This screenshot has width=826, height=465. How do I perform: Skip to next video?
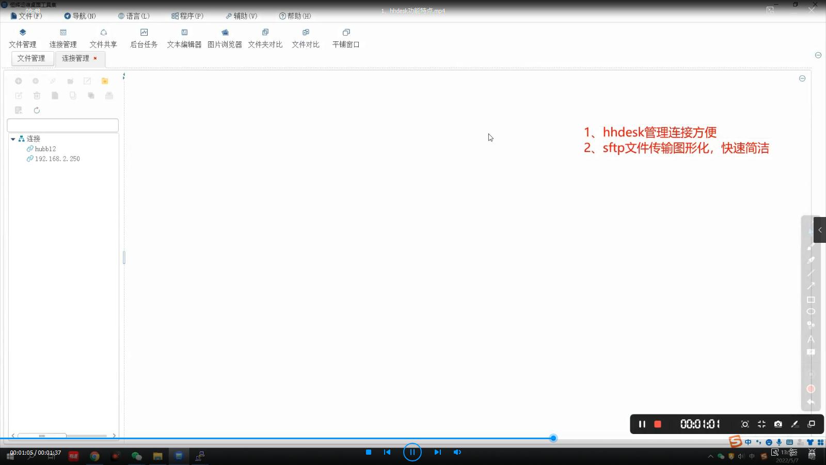(437, 452)
